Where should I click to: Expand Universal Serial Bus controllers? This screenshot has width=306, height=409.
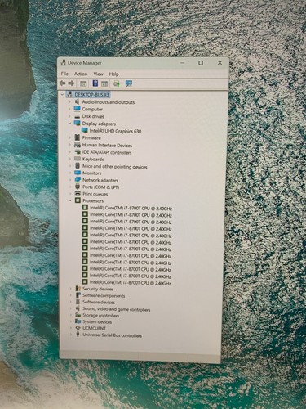pos(70,335)
